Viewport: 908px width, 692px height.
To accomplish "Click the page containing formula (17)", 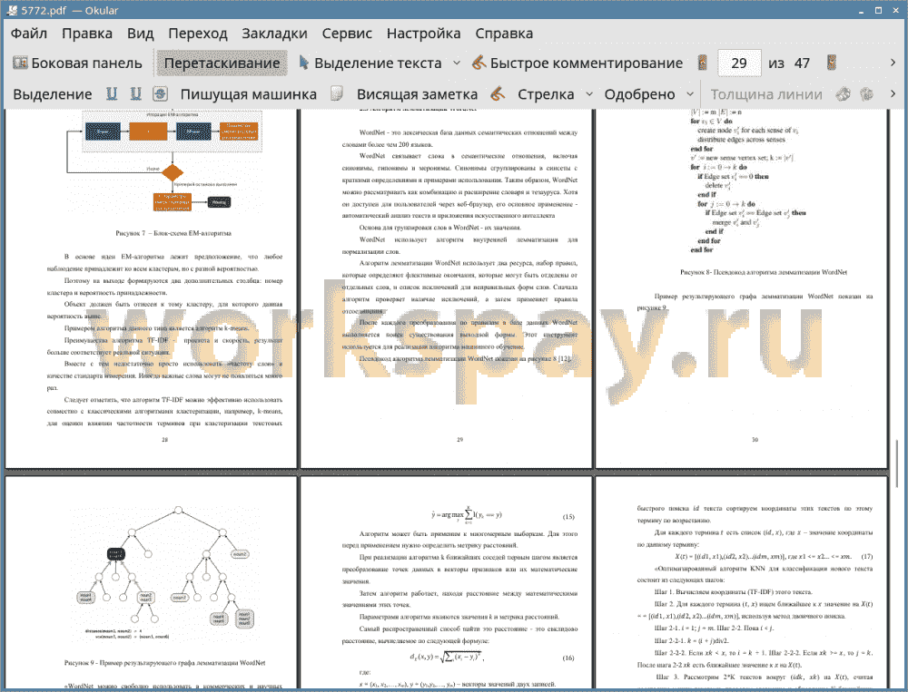I will (741, 582).
